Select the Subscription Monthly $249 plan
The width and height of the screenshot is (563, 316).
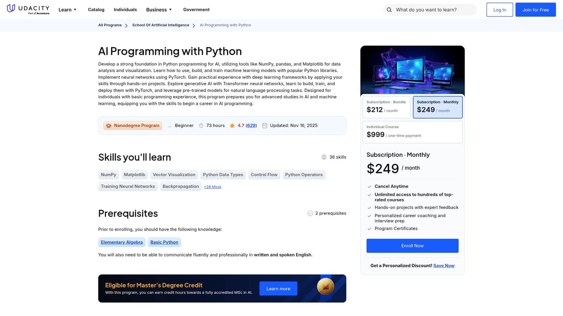click(x=437, y=107)
